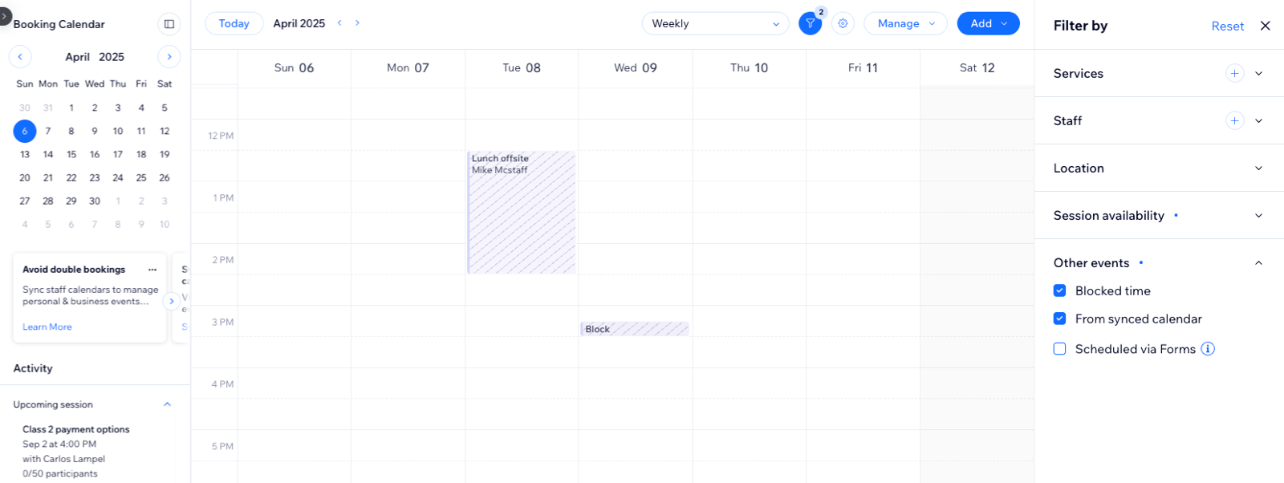Uncheck the Blocked time checkbox
Image resolution: width=1284 pixels, height=483 pixels.
tap(1059, 291)
